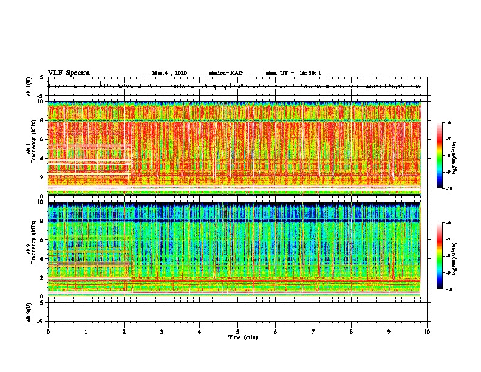The width and height of the screenshot is (481, 372).
Task: Click the ch.2 color bar "log(PSD)" label
Action: click(x=455, y=258)
